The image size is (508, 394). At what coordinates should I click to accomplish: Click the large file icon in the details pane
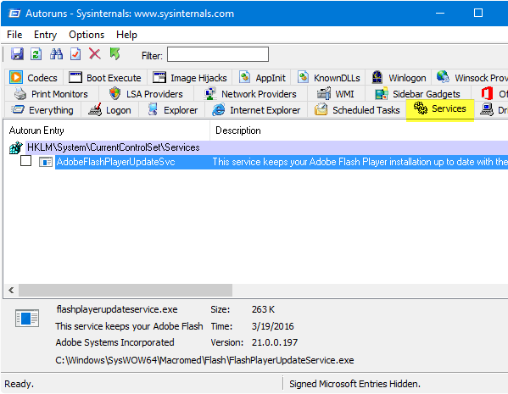coord(27,318)
